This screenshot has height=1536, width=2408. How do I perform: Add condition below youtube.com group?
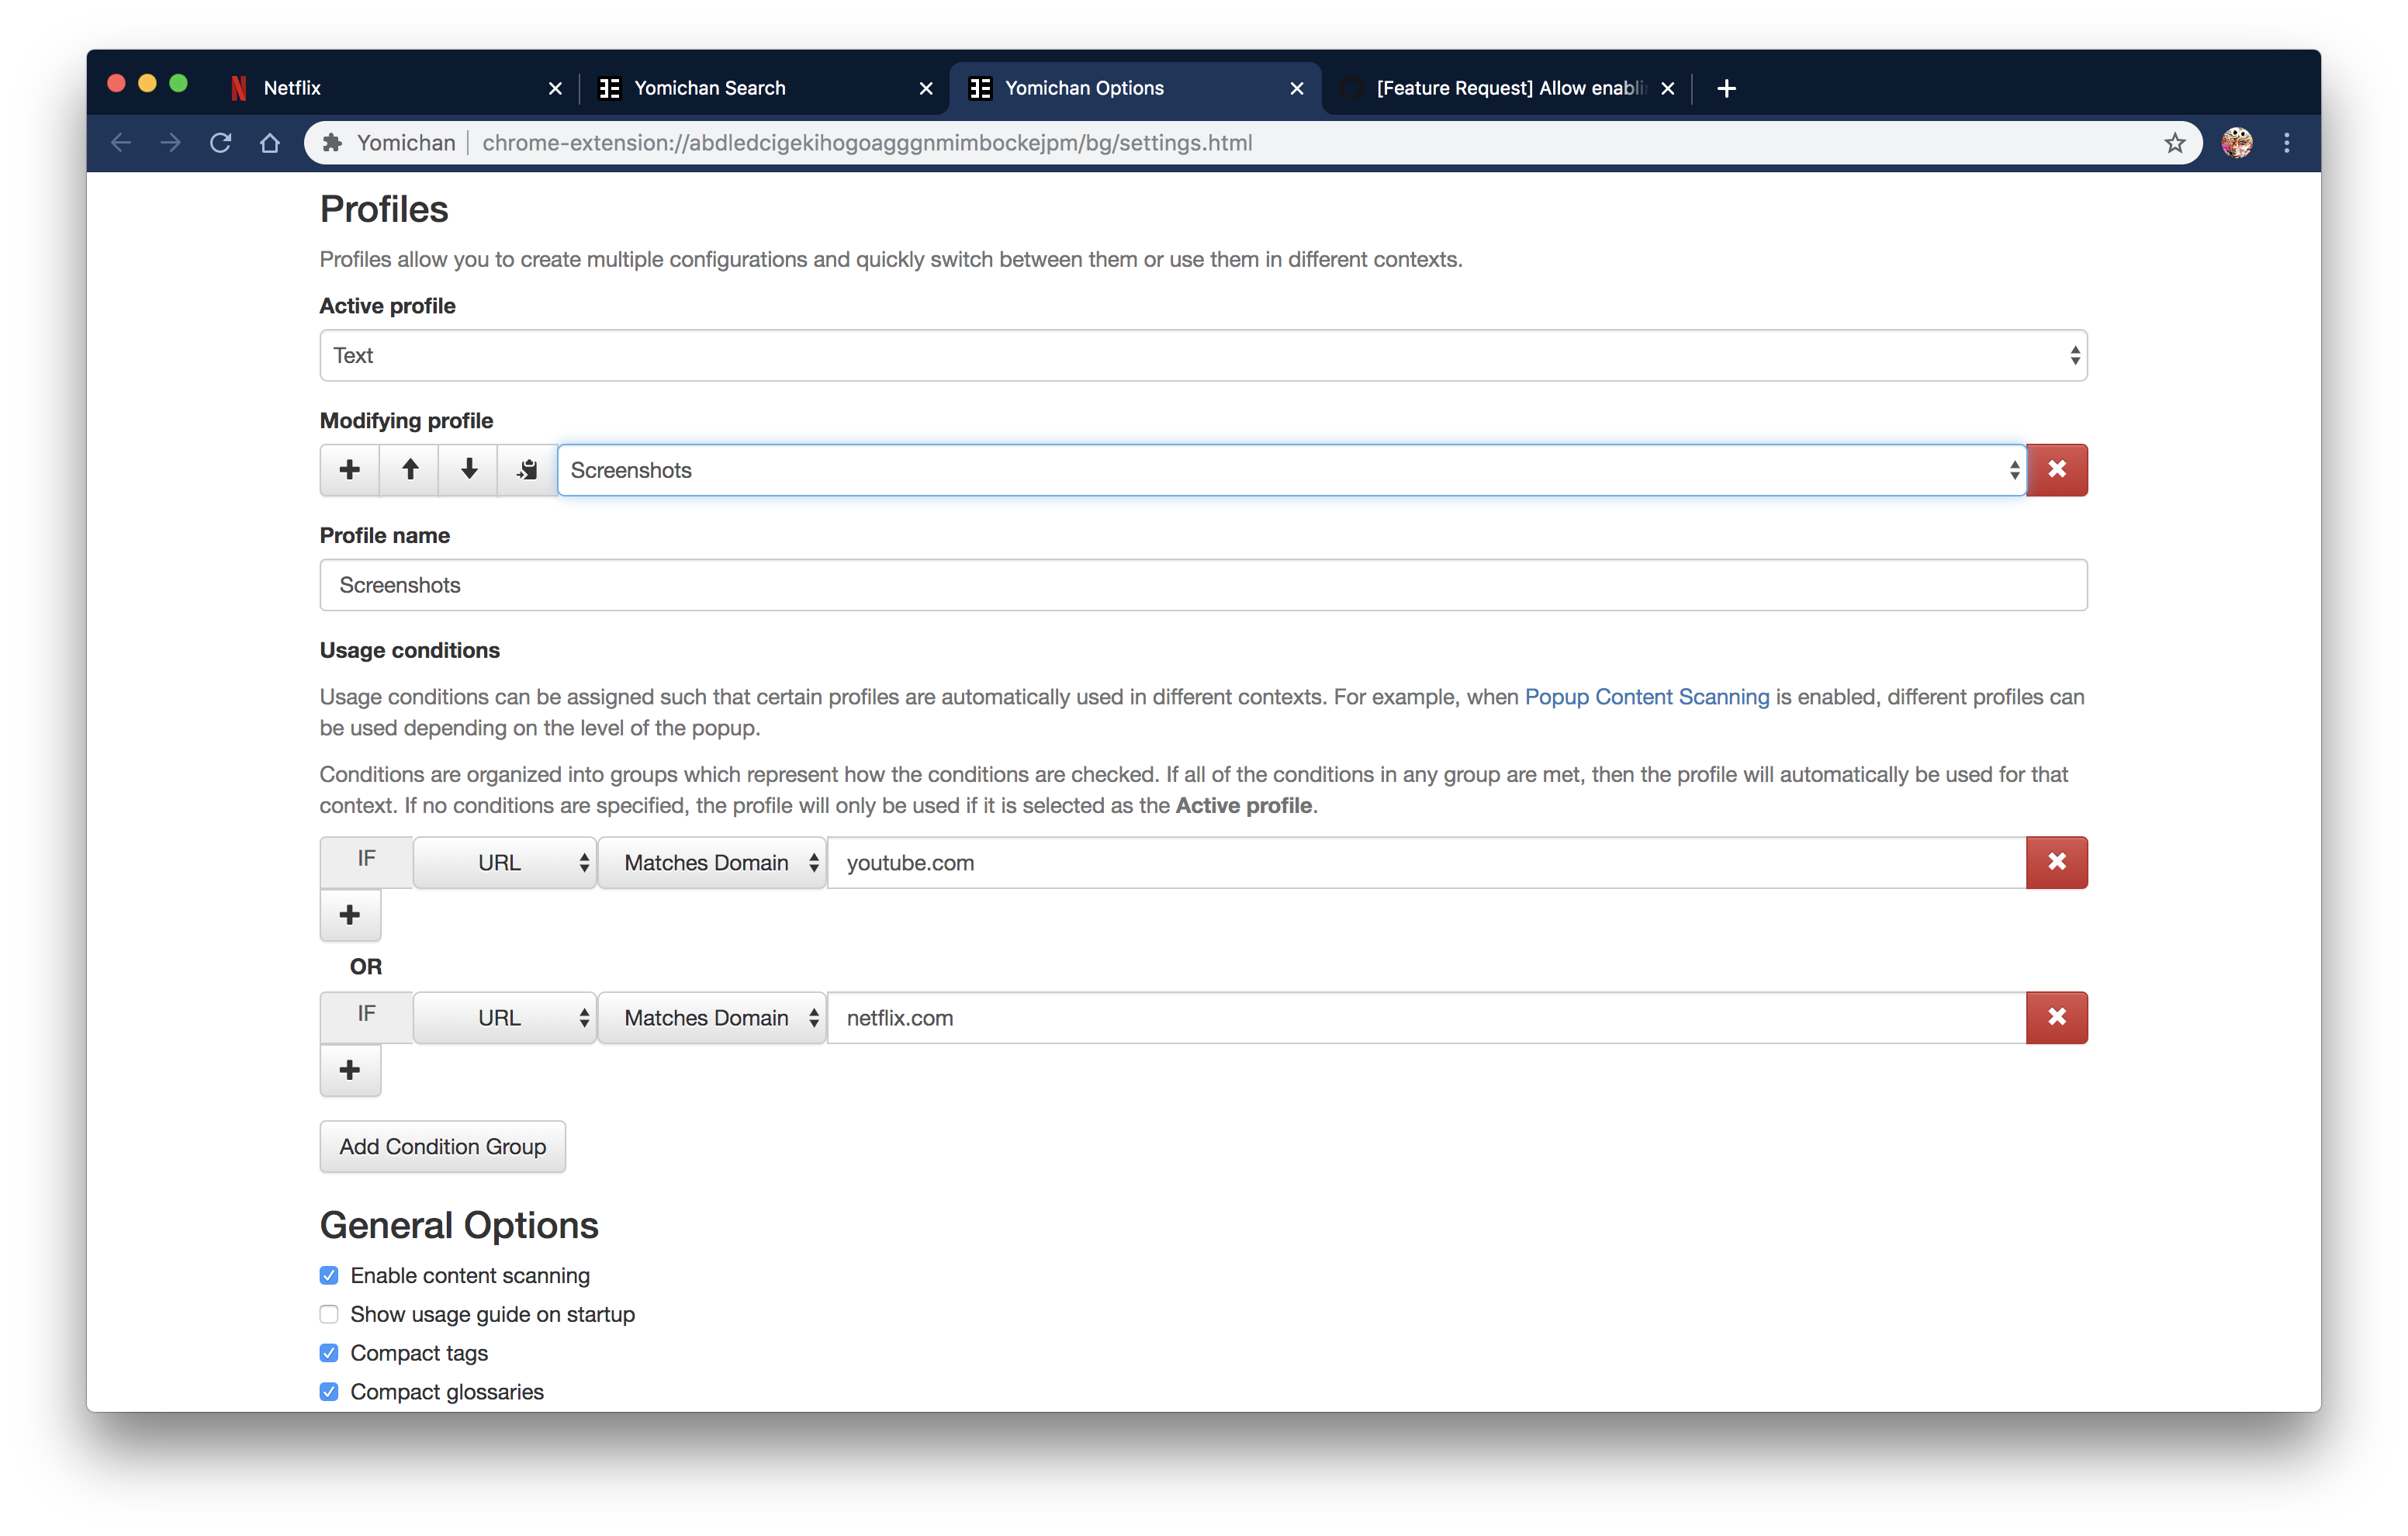tap(349, 915)
